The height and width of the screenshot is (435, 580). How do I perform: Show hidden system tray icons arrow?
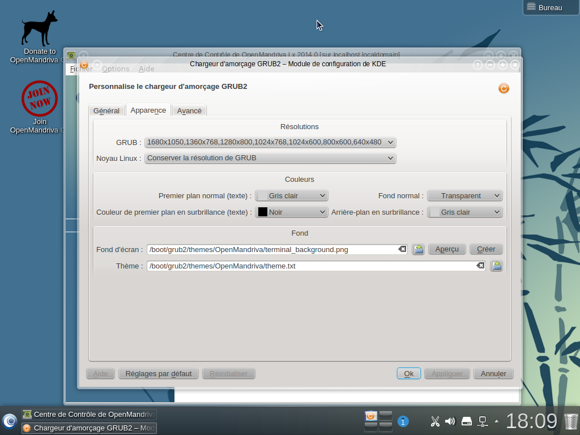pyautogui.click(x=496, y=421)
